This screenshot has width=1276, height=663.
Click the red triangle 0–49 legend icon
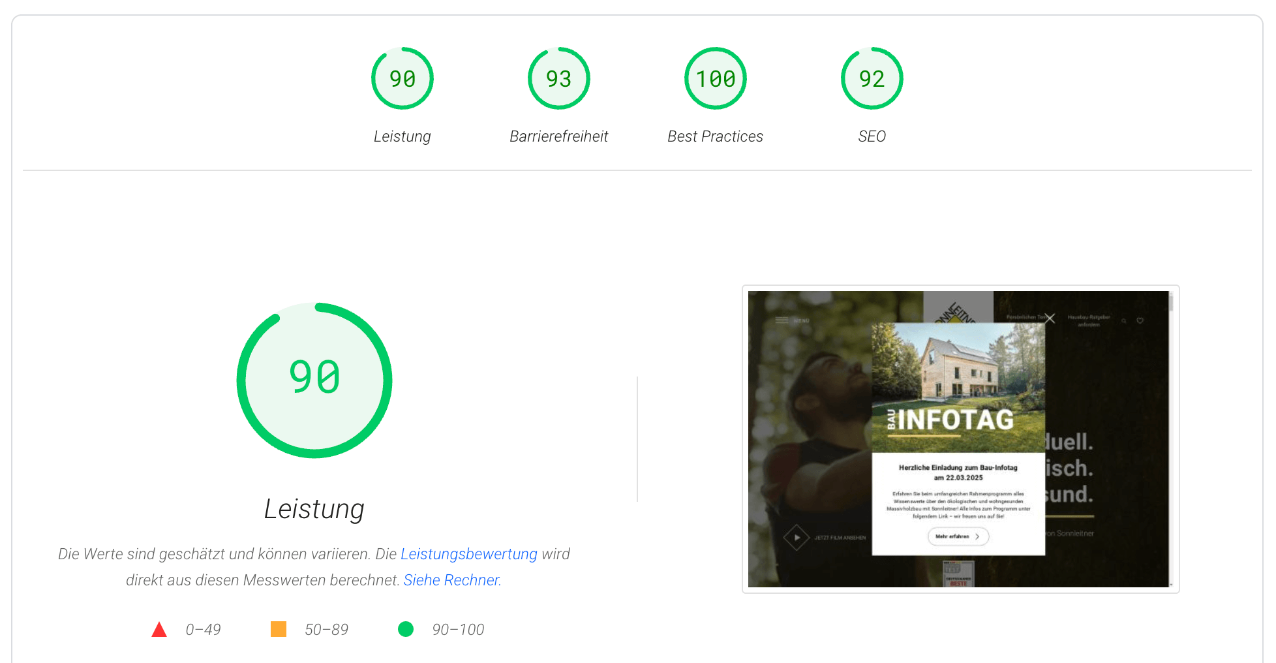click(x=159, y=630)
